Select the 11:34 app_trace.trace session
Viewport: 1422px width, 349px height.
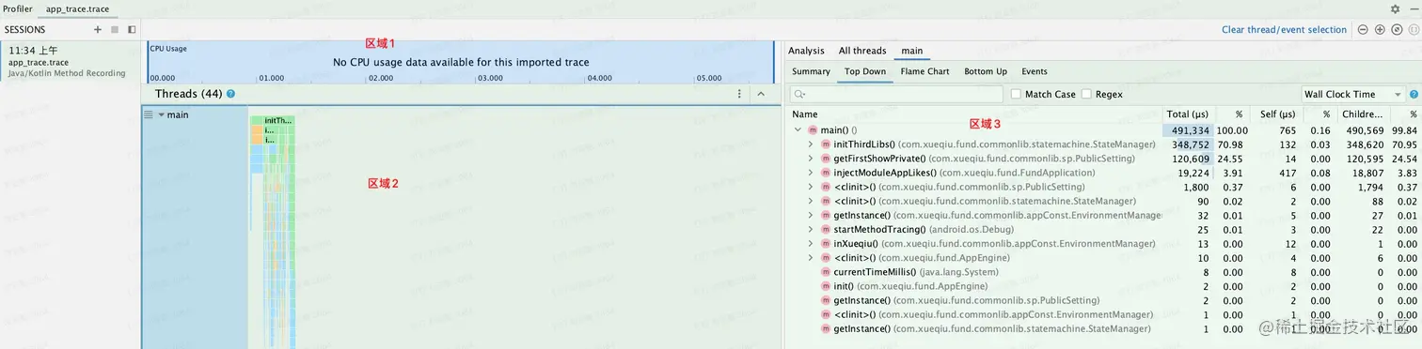click(71, 62)
